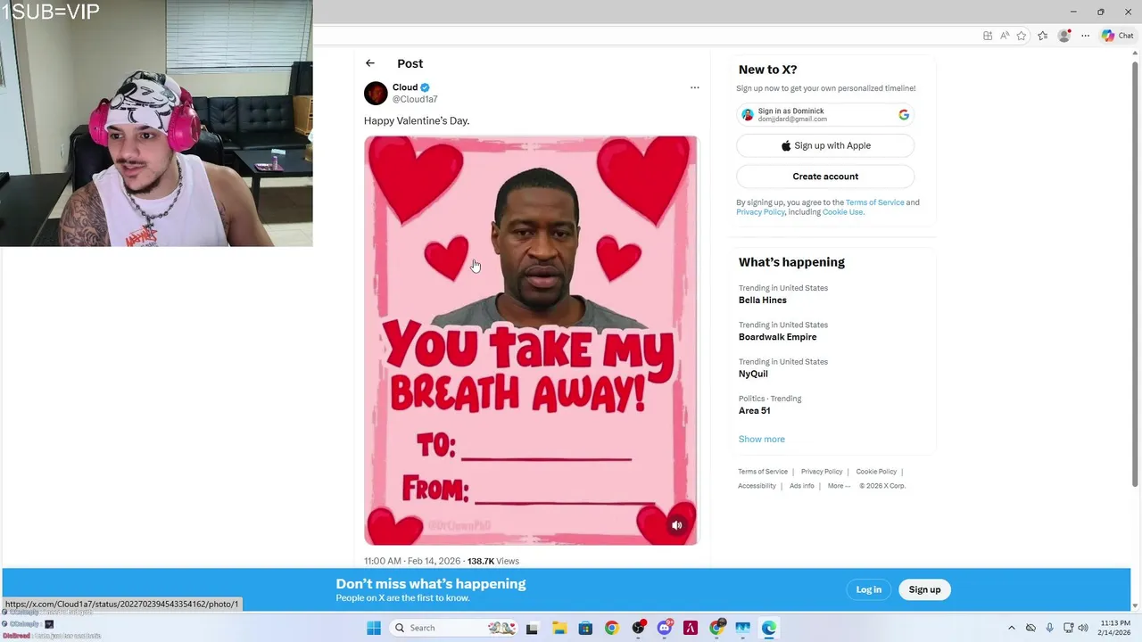Image resolution: width=1142 pixels, height=642 pixels.
Task: Click the microphone tray icon
Action: pos(1049,628)
